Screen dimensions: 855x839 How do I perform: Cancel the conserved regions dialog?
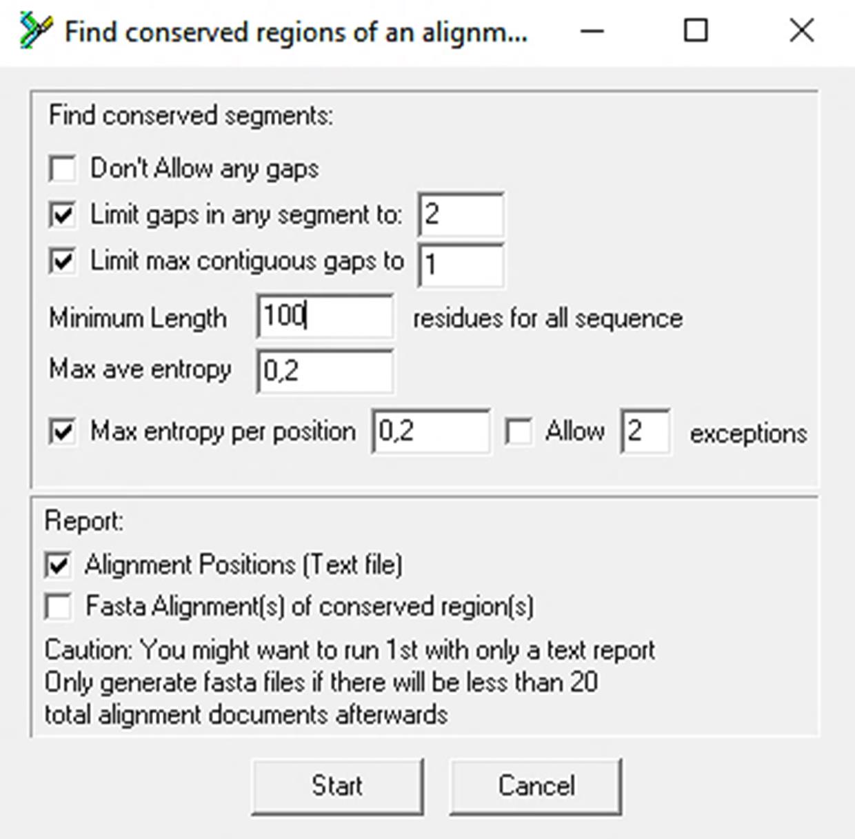[x=536, y=787]
